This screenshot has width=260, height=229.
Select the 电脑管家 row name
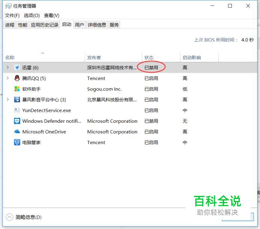(31, 142)
